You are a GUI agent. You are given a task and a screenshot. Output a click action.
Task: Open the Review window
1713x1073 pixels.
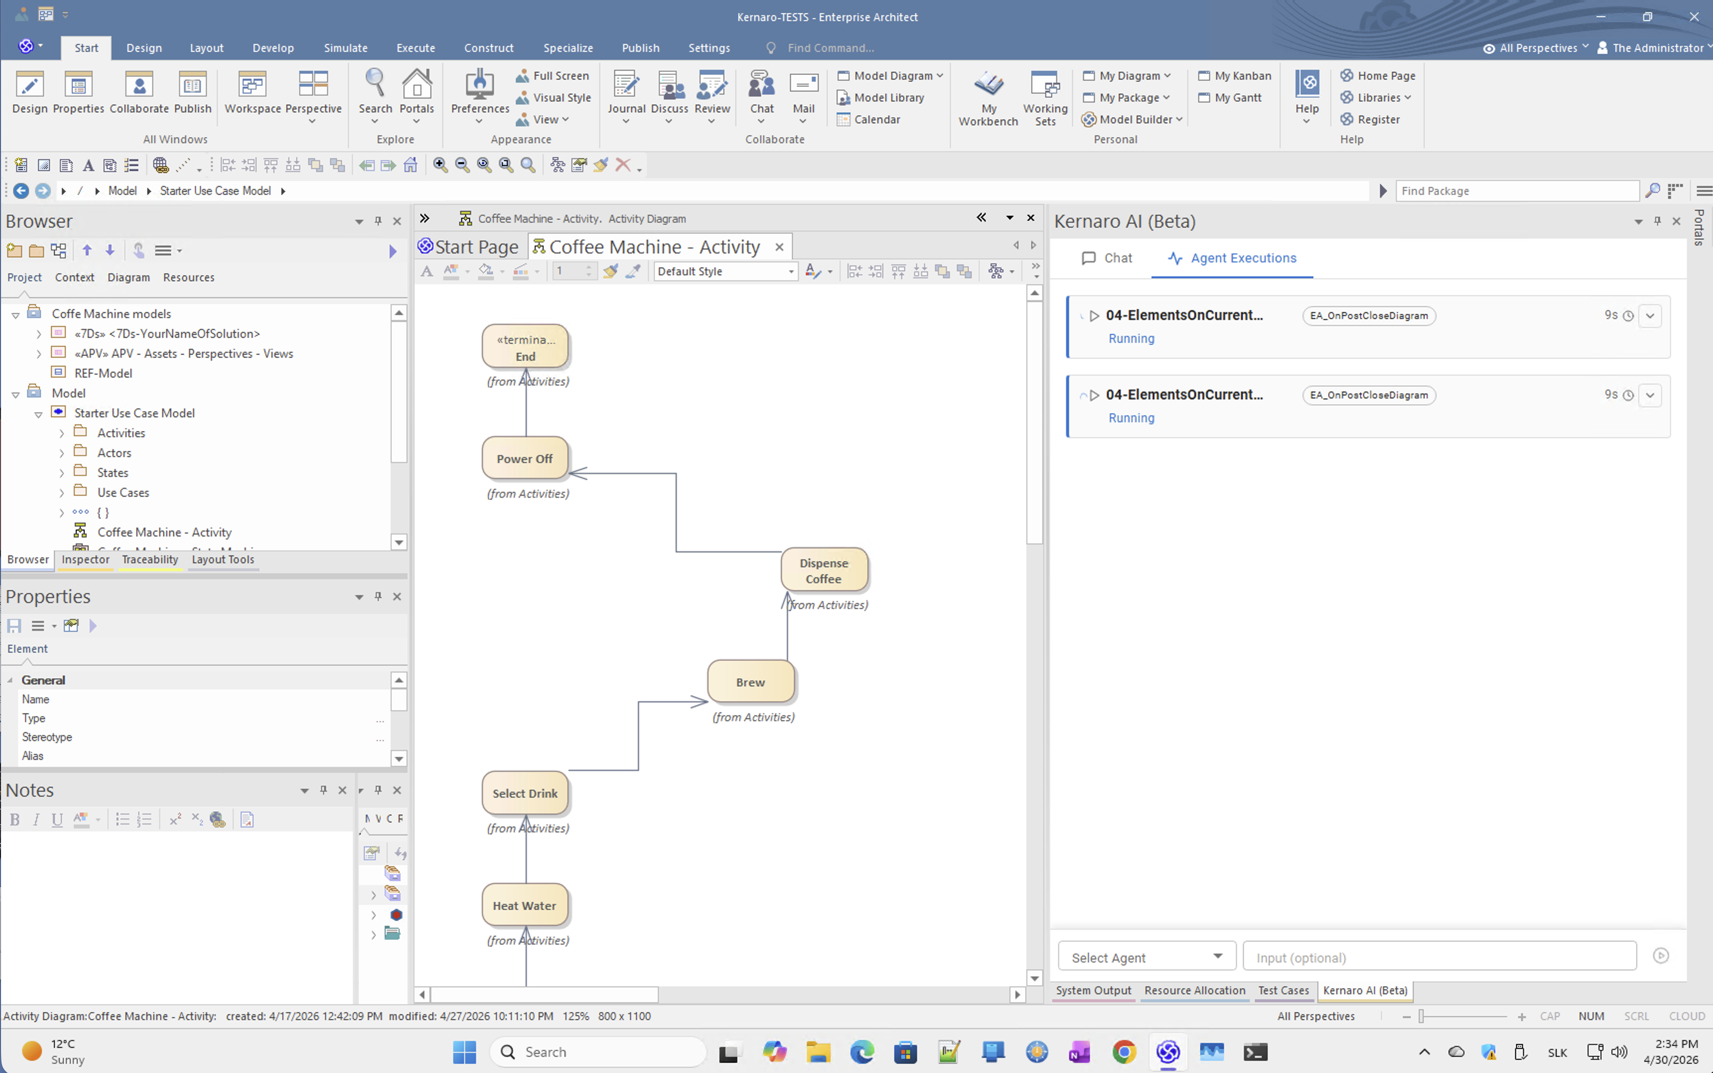pyautogui.click(x=712, y=96)
